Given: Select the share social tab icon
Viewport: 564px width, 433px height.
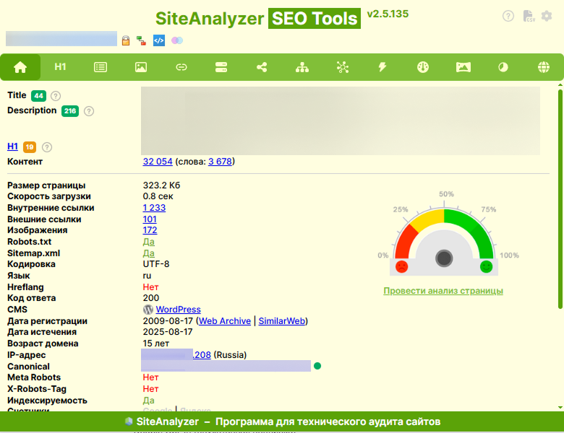Looking at the screenshot, I should (x=262, y=67).
